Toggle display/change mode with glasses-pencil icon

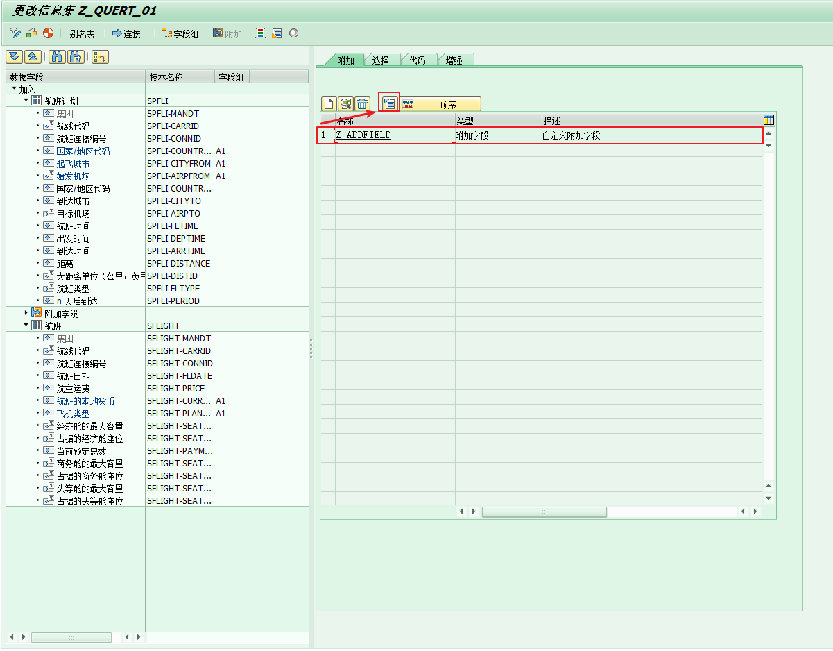15,33
